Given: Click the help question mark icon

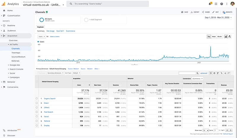Looking at the screenshot, I should tap(221, 4).
